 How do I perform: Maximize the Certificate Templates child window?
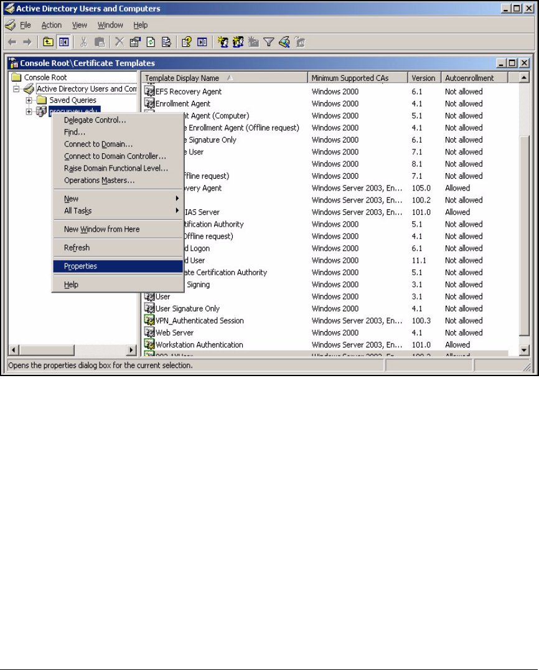click(512, 63)
